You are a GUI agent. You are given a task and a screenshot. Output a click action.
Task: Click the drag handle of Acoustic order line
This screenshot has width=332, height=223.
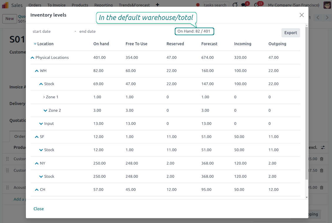tap(7, 187)
